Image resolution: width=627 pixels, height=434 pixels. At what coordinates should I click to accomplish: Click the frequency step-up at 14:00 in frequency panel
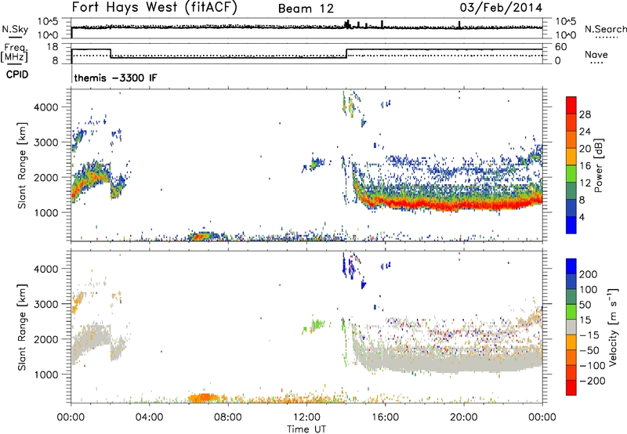pos(346,53)
